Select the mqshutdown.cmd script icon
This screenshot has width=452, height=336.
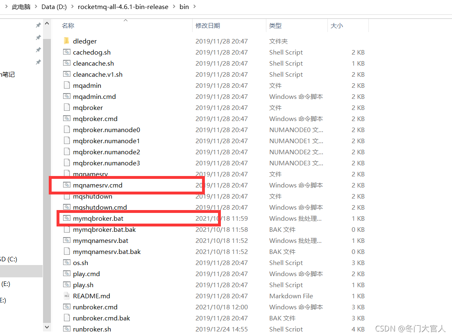click(x=66, y=207)
